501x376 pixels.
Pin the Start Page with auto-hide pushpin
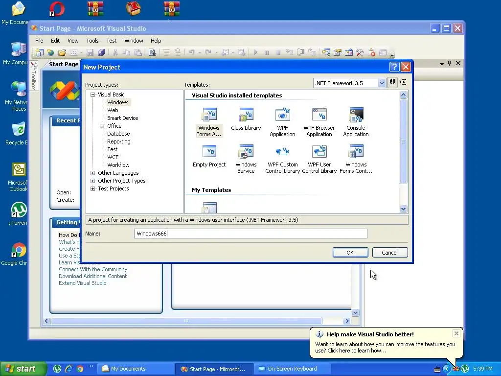[450, 63]
